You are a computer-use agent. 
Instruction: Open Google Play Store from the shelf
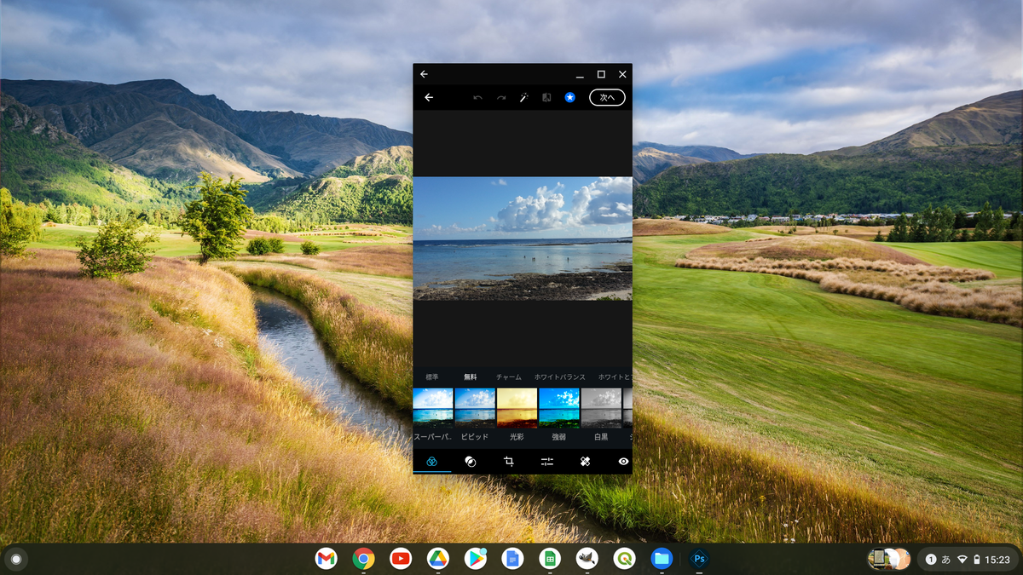(x=476, y=559)
